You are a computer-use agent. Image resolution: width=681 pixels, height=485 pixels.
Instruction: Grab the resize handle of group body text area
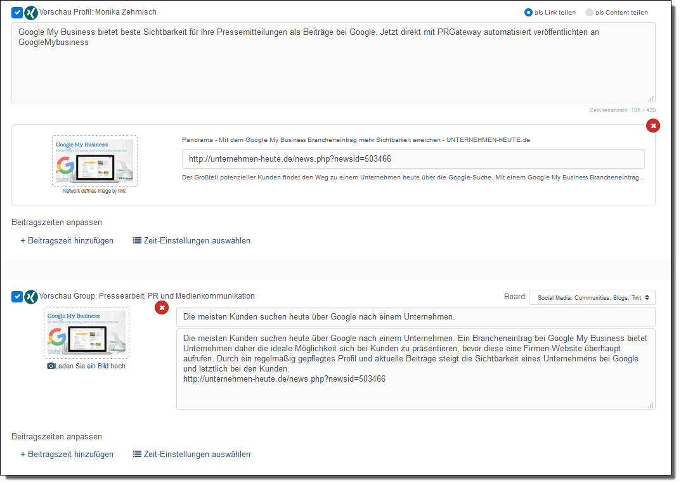651,405
